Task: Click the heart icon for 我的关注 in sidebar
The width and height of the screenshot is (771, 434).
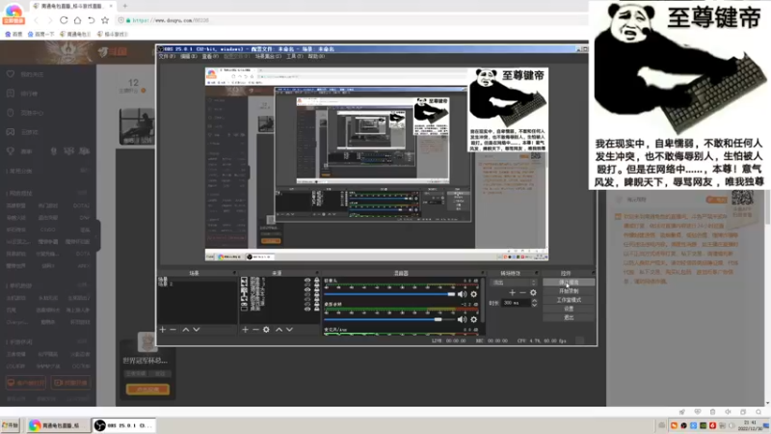Action: click(11, 74)
